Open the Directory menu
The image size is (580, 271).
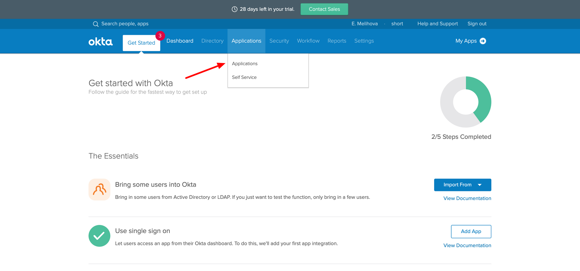[213, 41]
